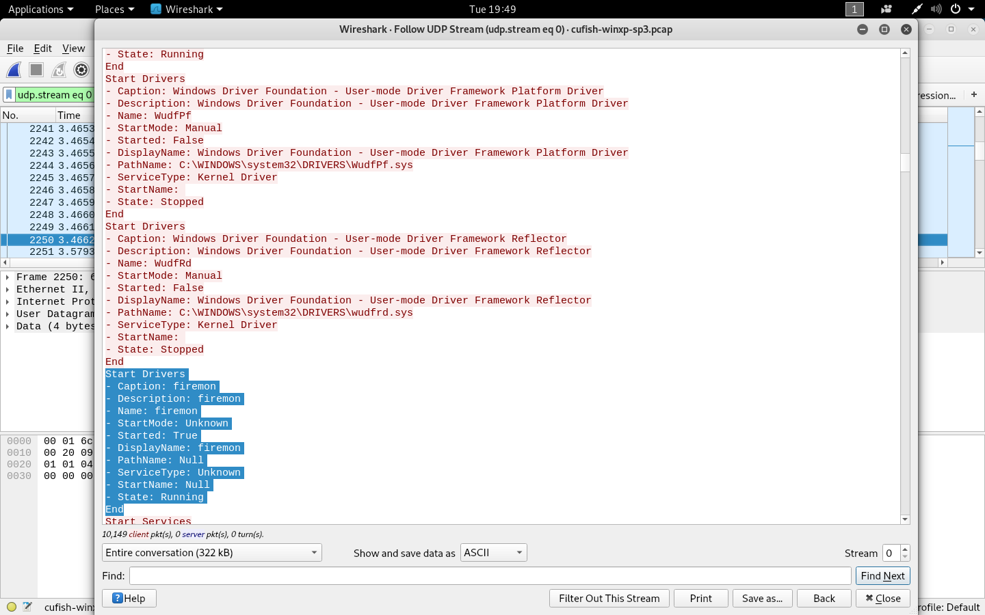Click the expert info yellow circle in the status bar

pyautogui.click(x=12, y=607)
